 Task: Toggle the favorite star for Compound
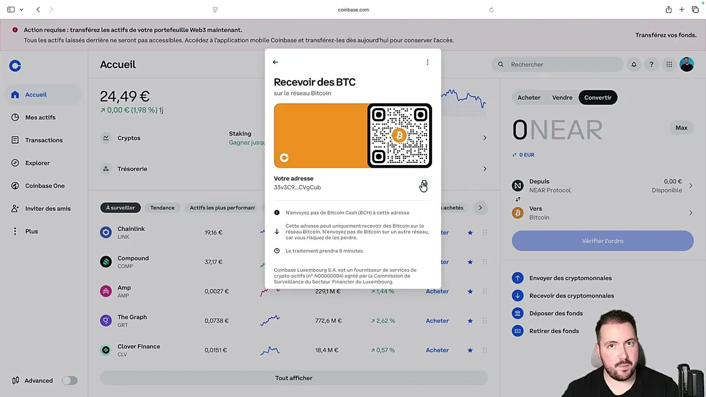469,262
